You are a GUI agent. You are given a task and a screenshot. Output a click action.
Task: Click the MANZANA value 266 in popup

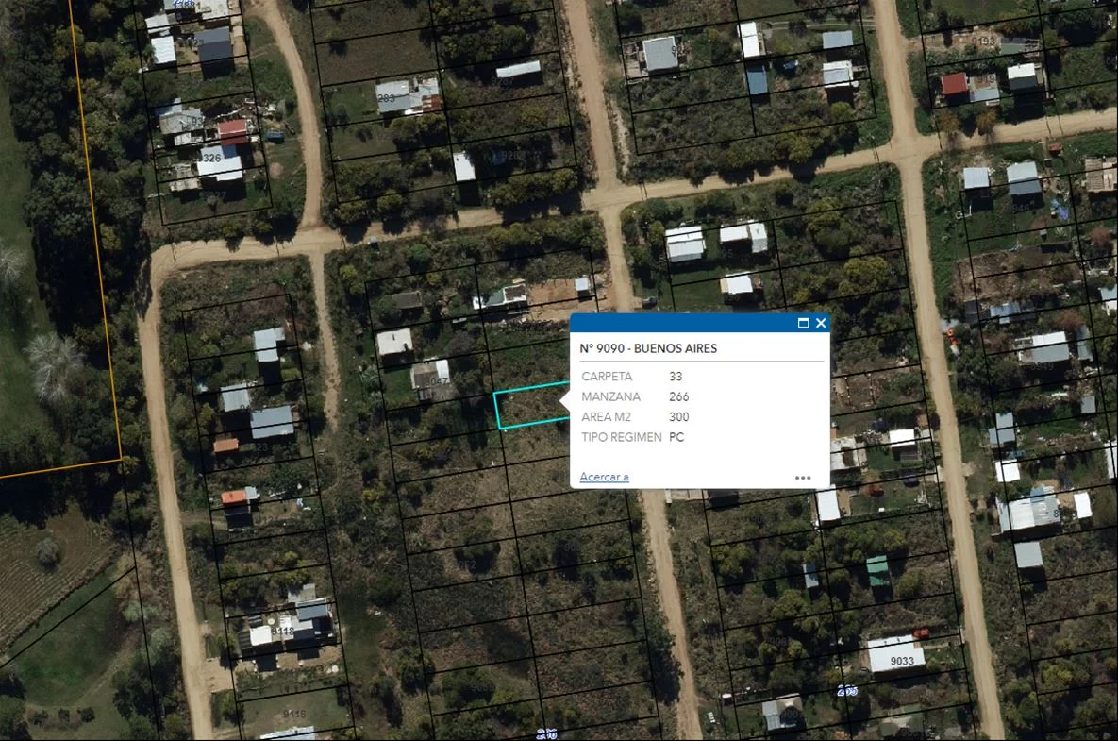pos(678,396)
